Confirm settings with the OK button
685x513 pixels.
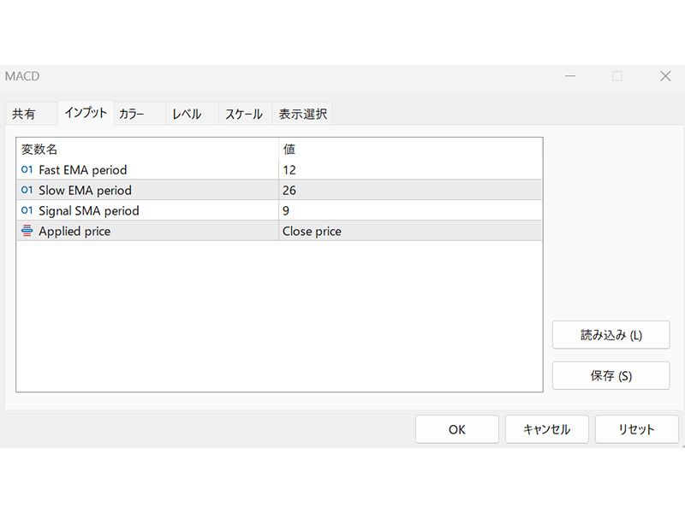tap(456, 429)
